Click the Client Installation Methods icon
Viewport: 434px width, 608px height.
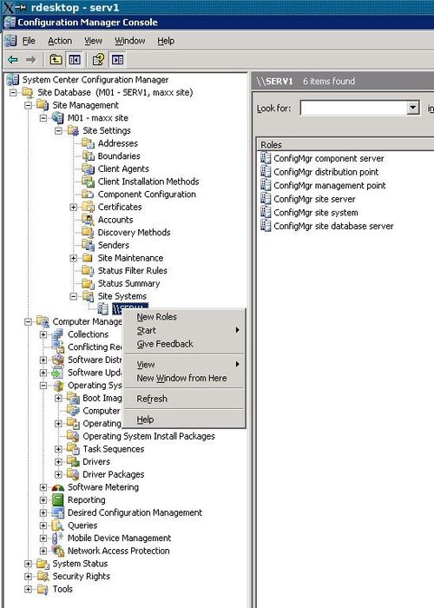pos(88,182)
